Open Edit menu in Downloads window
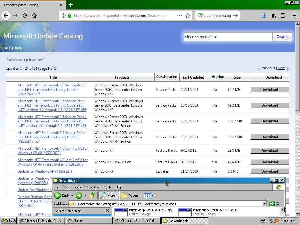The image size is (300, 225). tap(67, 187)
